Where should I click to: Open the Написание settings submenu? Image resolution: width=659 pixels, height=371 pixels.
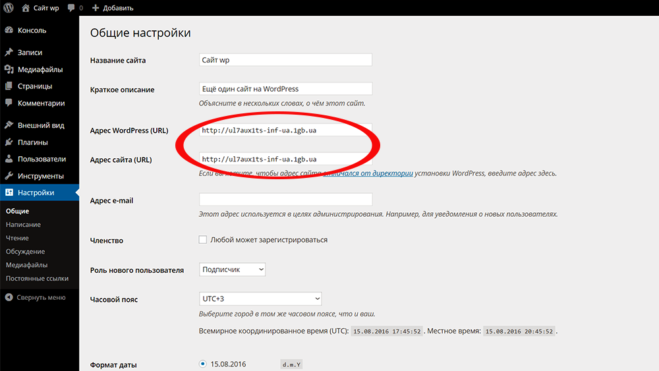23,224
